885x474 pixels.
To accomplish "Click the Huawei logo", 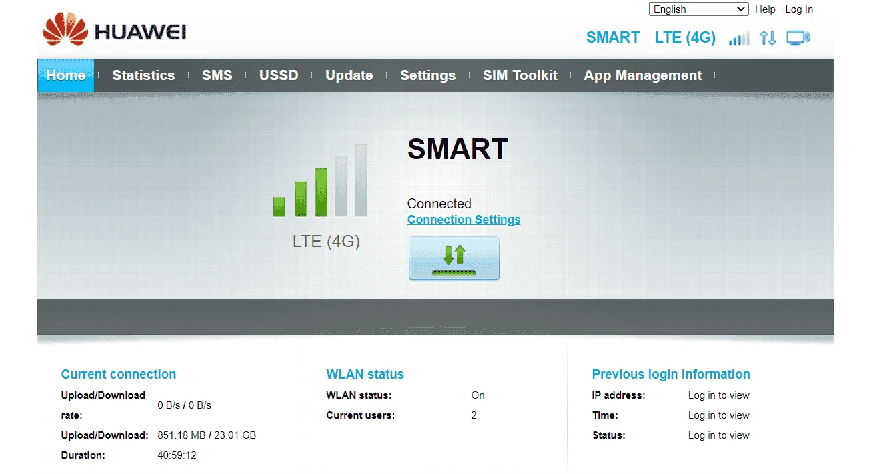I will coord(114,31).
